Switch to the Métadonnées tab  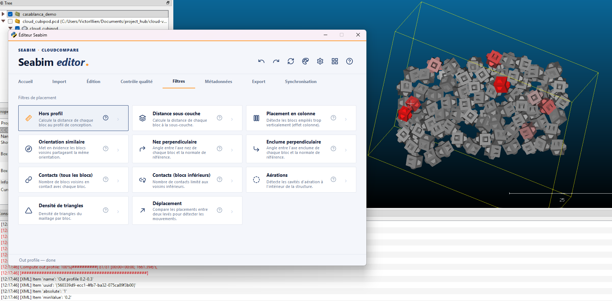click(x=218, y=82)
